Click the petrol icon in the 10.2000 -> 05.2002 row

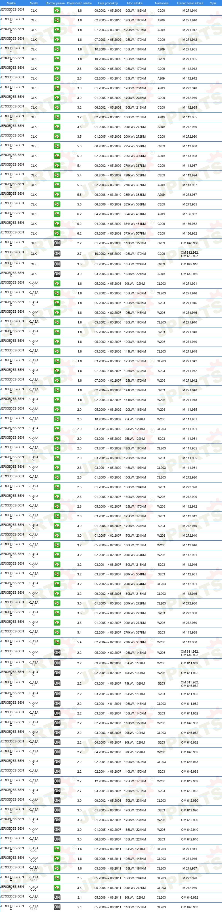tap(57, 419)
